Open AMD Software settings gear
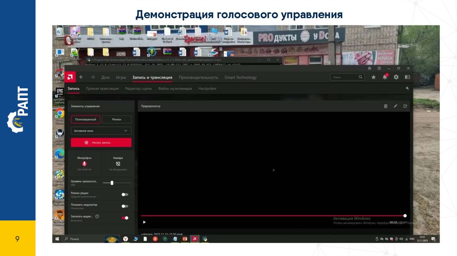The width and height of the screenshot is (457, 256). click(x=396, y=77)
